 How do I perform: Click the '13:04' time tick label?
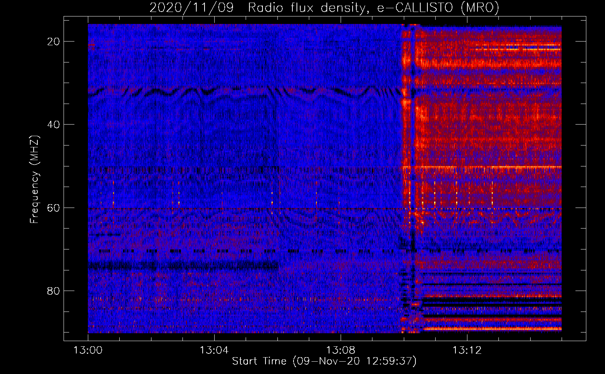click(x=214, y=350)
